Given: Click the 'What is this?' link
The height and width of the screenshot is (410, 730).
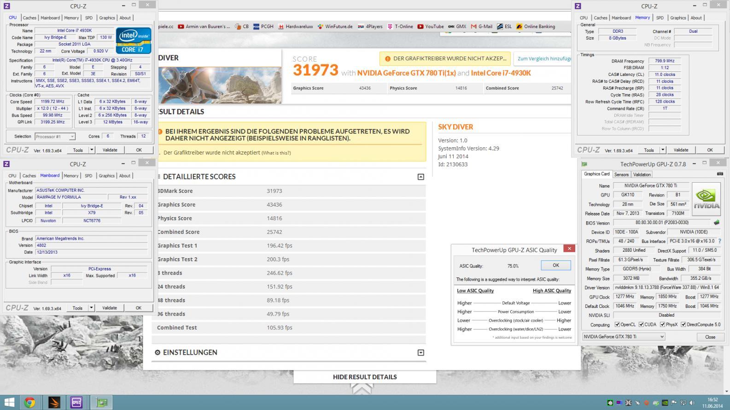Looking at the screenshot, I should (x=276, y=153).
